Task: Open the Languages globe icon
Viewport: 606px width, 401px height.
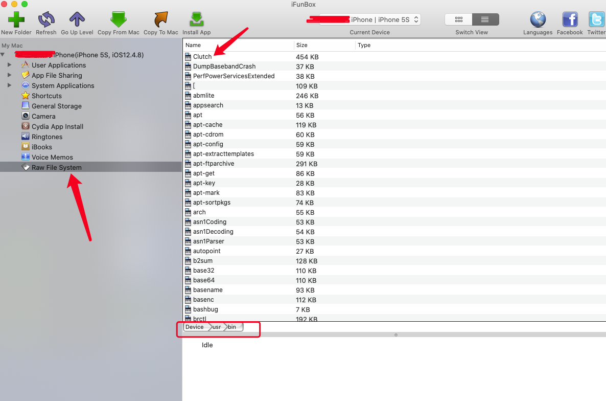Action: pos(538,19)
